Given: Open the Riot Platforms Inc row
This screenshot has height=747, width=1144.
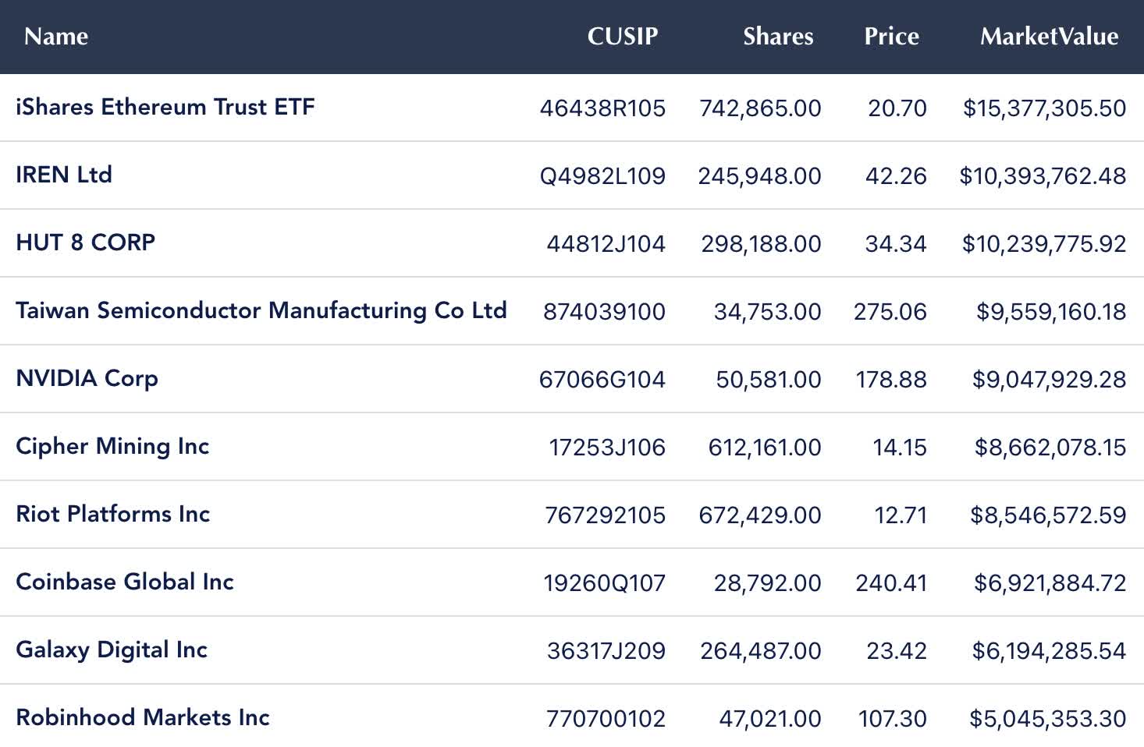Looking at the screenshot, I should [113, 514].
